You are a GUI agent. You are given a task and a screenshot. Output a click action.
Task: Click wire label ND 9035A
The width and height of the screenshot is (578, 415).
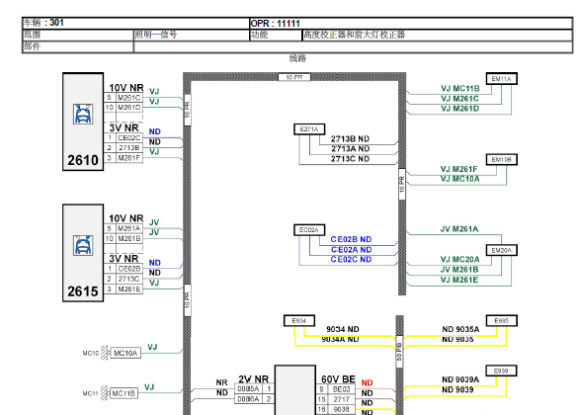click(x=460, y=329)
